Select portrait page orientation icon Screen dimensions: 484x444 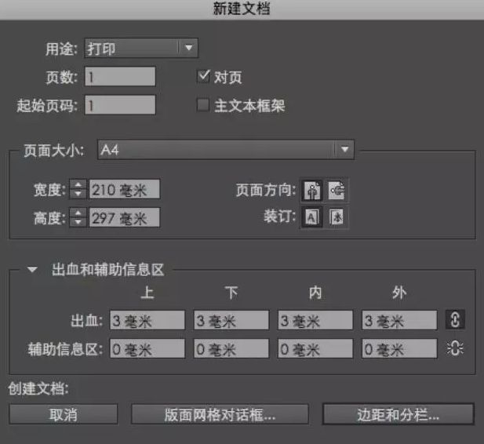coord(312,191)
